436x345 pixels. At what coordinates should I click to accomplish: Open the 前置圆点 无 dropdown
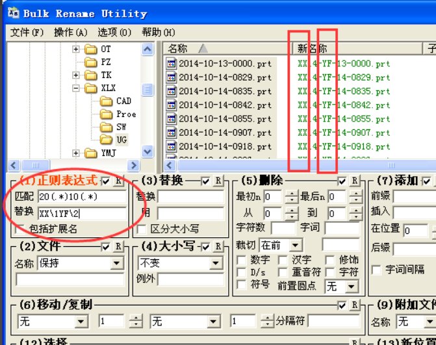click(352, 287)
